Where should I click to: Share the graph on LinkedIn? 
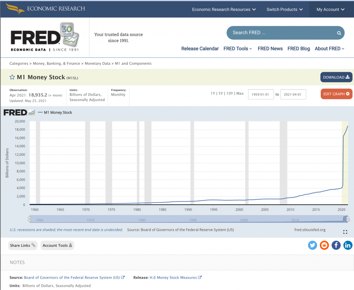coord(348,245)
